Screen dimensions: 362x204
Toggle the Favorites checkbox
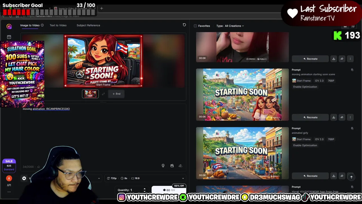195,26
